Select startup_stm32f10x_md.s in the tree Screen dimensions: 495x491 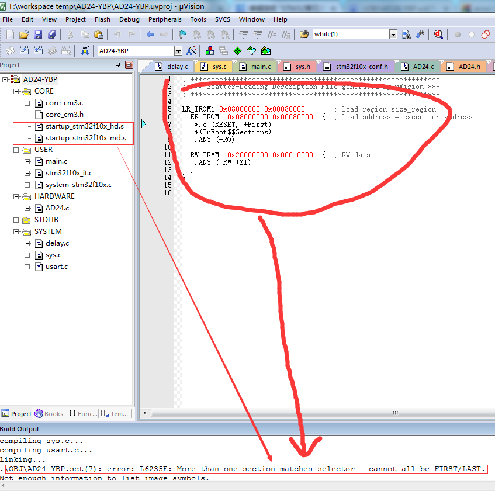pyautogui.click(x=85, y=138)
